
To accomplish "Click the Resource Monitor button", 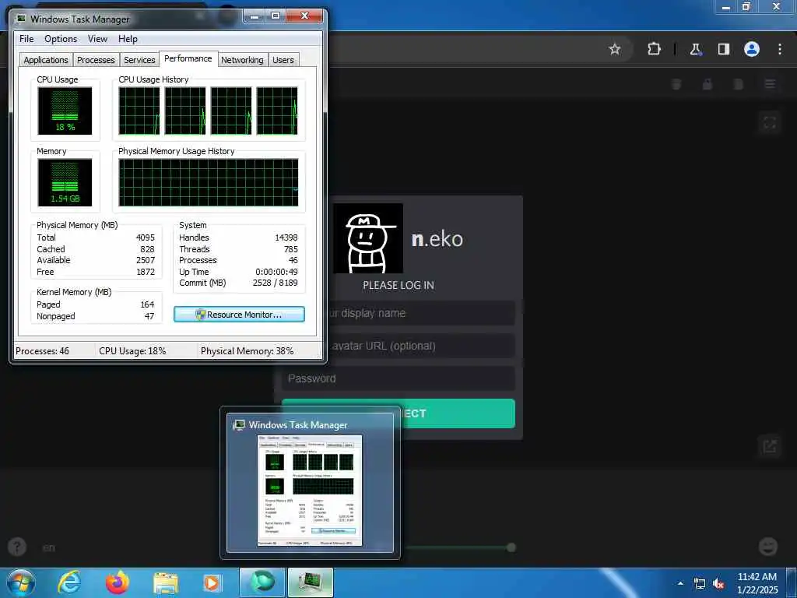I will point(239,315).
